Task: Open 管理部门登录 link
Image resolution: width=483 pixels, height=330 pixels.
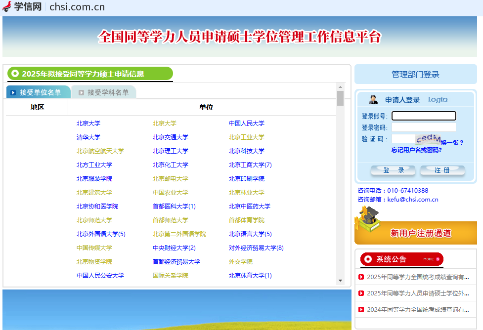Action: (x=415, y=75)
